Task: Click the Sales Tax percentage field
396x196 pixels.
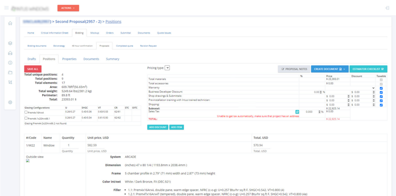Action: [312, 112]
